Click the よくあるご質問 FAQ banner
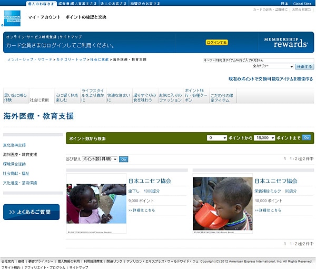This screenshot has width=316, height=269. tap(31, 212)
